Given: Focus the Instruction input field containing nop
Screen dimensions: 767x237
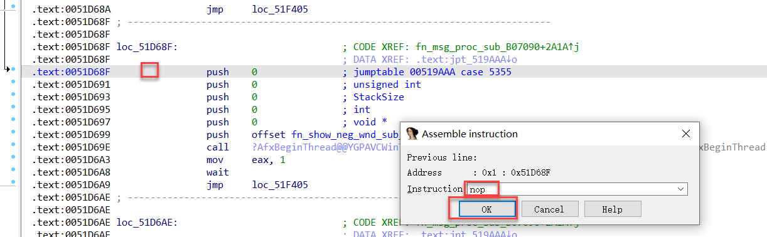Looking at the screenshot, I should pyautogui.click(x=576, y=189).
